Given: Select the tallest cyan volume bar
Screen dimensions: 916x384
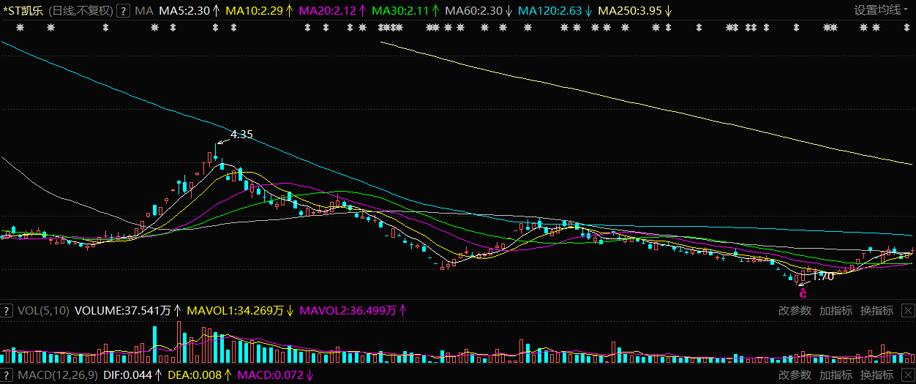Looking at the screenshot, I should click(x=155, y=345).
